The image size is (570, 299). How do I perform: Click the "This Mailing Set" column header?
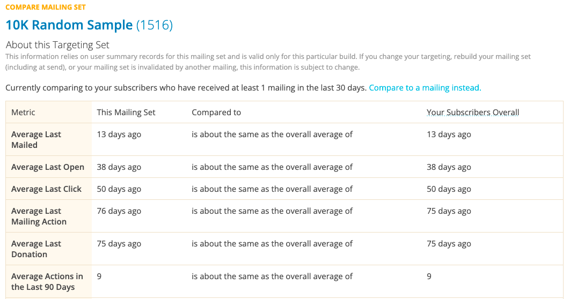pos(126,113)
